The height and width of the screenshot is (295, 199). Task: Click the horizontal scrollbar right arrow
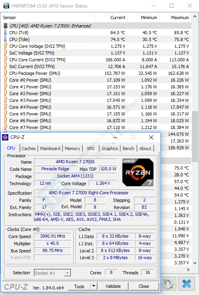(188, 270)
